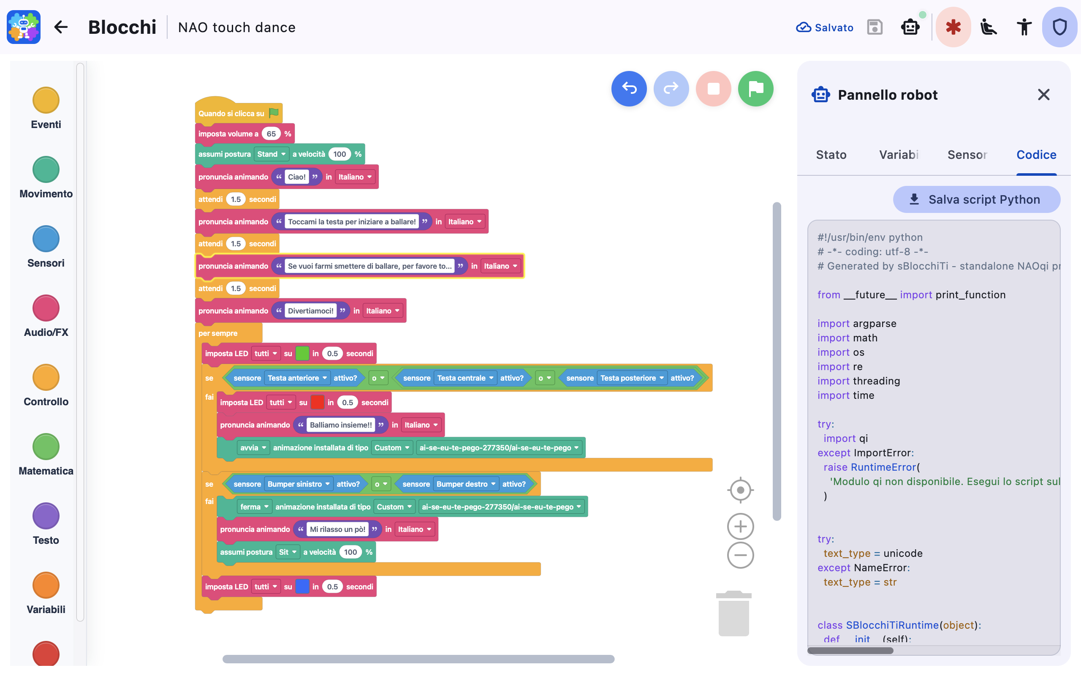Center the workspace with crosshair icon
Image resolution: width=1081 pixels, height=676 pixels.
740,491
